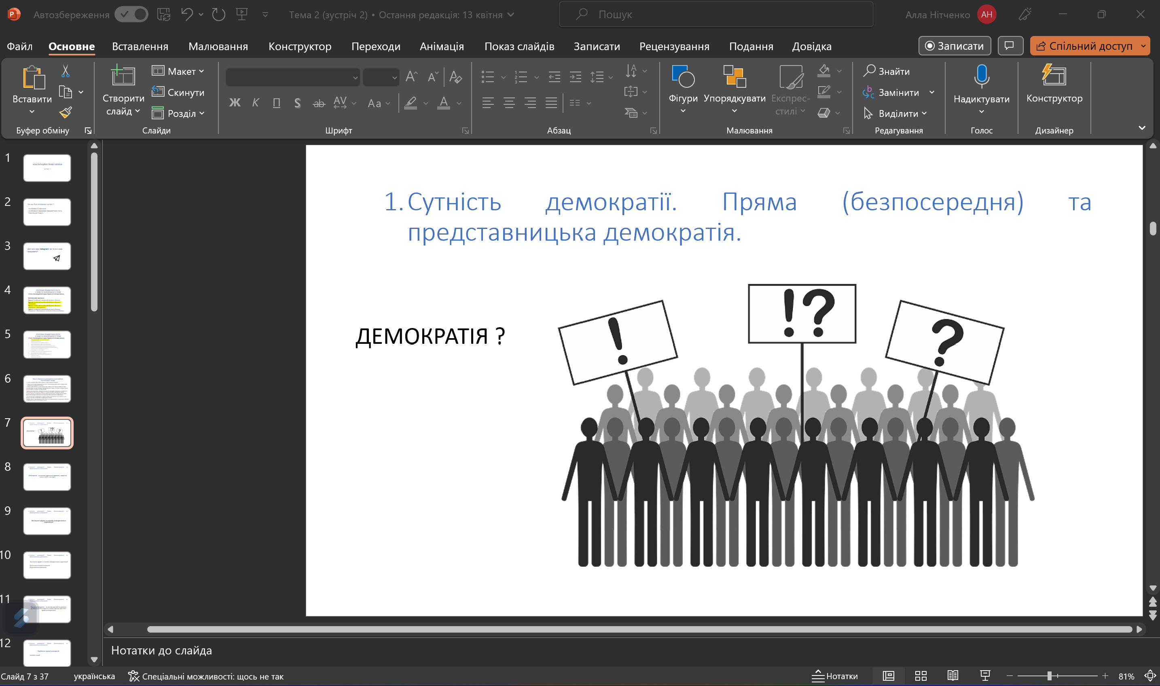Click the zoom slider handle
Image resolution: width=1160 pixels, height=686 pixels.
pyautogui.click(x=1049, y=676)
